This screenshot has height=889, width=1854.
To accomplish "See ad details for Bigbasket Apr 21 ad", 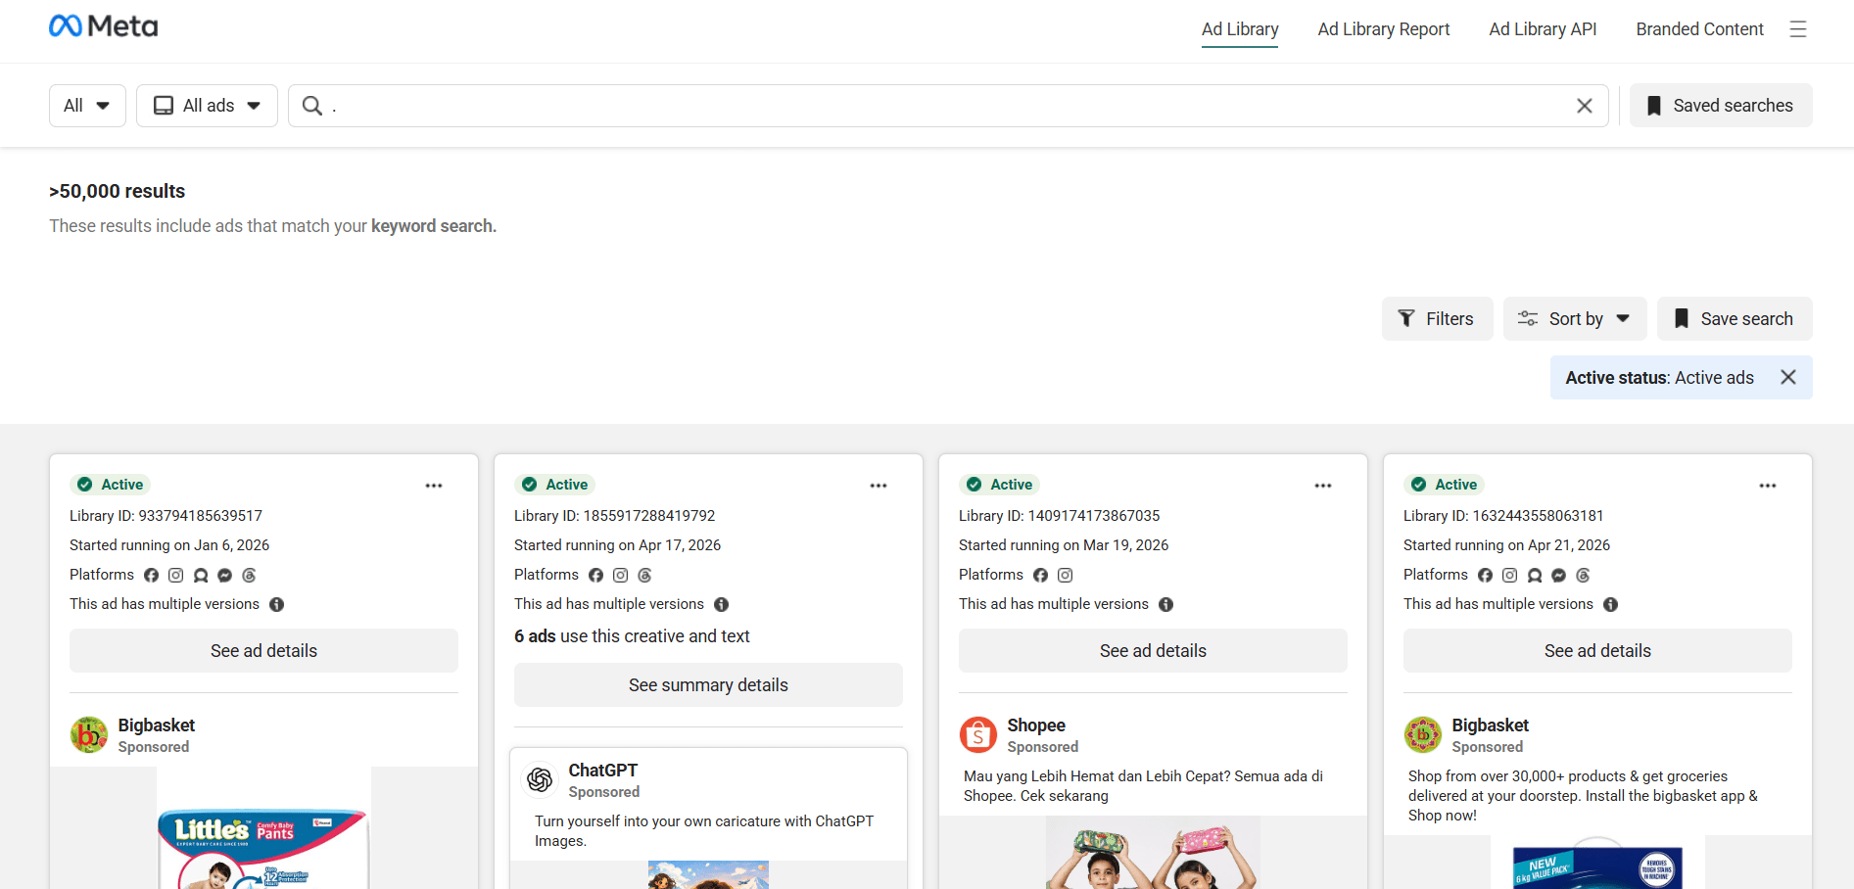I will click(x=1597, y=651).
